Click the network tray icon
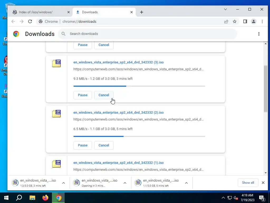 (x=230, y=198)
